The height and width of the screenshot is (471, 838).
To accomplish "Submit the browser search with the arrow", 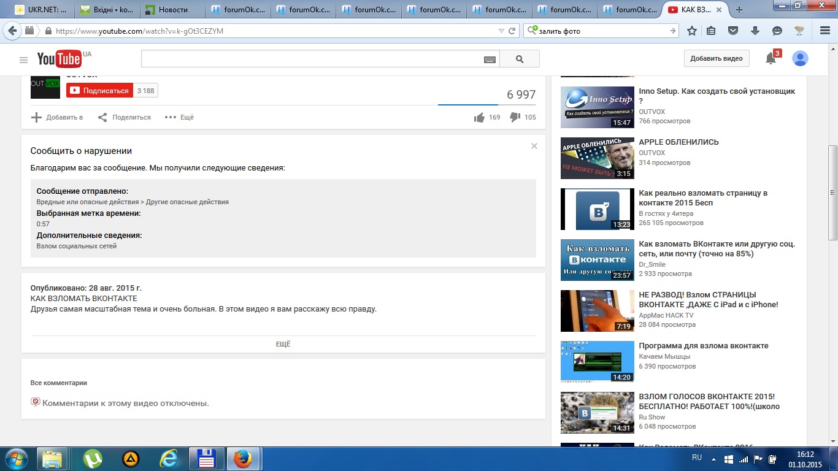I will pyautogui.click(x=672, y=31).
